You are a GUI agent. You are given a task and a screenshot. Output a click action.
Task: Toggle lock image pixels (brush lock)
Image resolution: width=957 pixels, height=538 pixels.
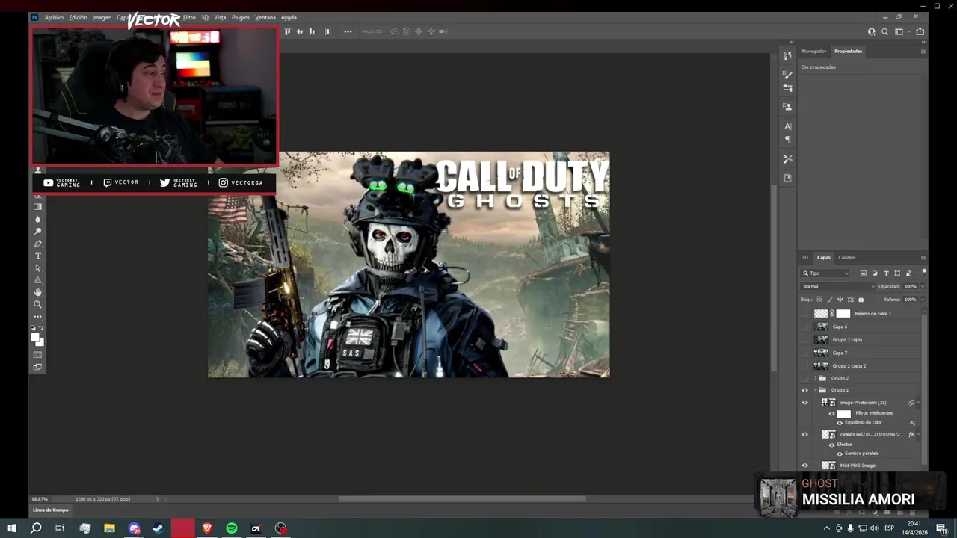(x=829, y=300)
